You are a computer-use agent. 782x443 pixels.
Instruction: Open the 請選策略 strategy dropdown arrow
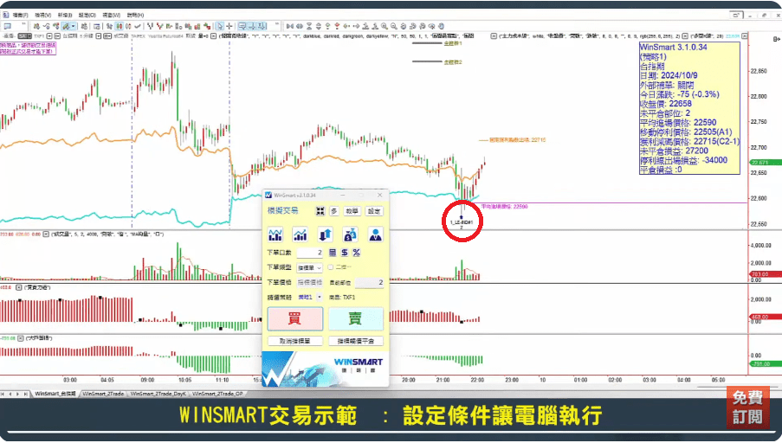coord(320,298)
